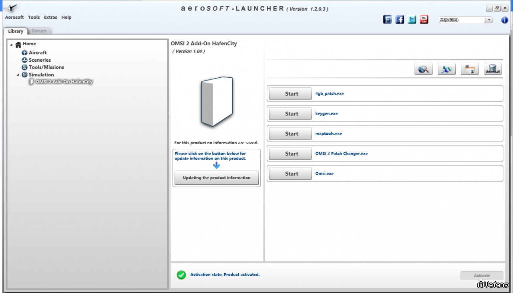Select the Home icon in library tree
This screenshot has height=293, width=513.
[18, 44]
